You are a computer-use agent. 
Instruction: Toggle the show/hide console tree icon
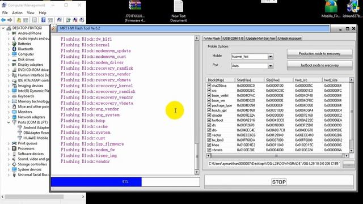(x=26, y=20)
